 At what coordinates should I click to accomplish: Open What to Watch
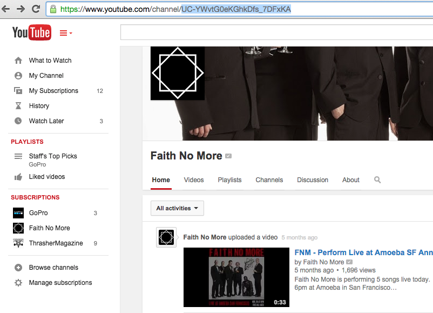pos(50,61)
